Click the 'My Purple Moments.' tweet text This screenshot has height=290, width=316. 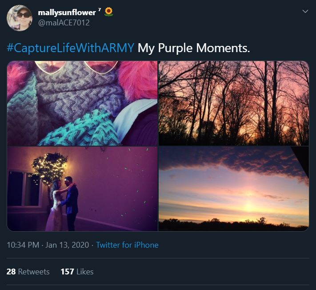[194, 48]
